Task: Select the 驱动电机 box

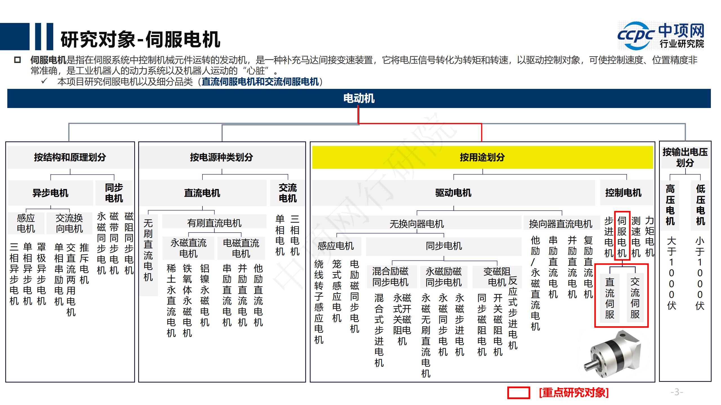Action: [453, 193]
